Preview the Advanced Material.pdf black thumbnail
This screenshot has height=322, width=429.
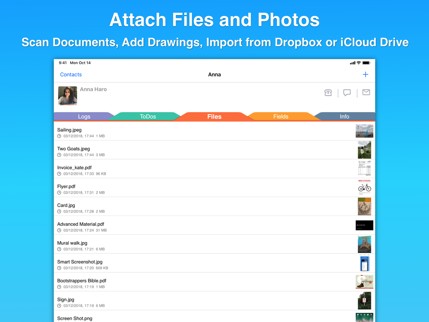[x=364, y=225]
